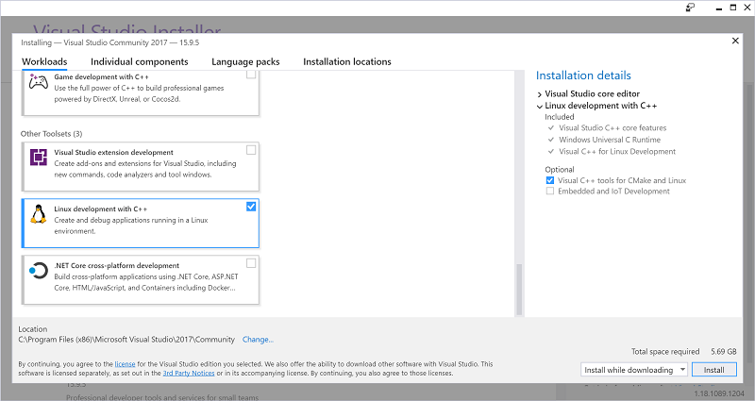
Task: Tick the .NET Core cross-platform development checkbox
Action: 251,263
